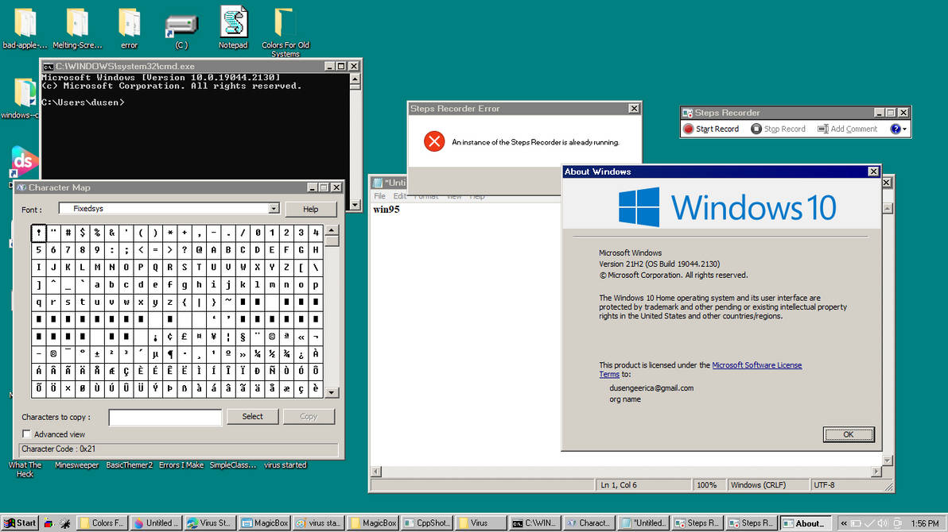
Task: Switch to Charact... taskbar button
Action: [x=589, y=523]
